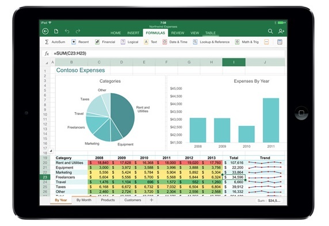Click the select-all corner triangle
329x226 pixels.
point(47,63)
